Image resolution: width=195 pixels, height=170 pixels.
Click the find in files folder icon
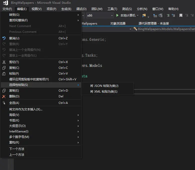point(144,15)
